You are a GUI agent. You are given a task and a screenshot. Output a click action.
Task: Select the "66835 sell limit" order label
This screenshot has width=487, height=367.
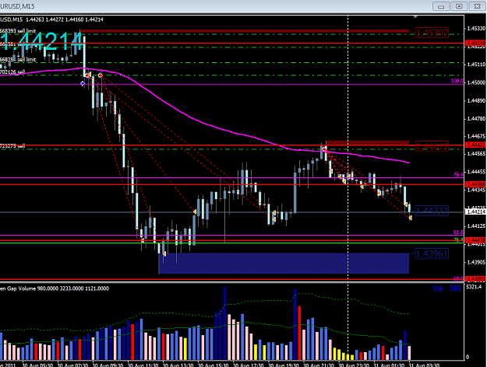tap(18, 59)
